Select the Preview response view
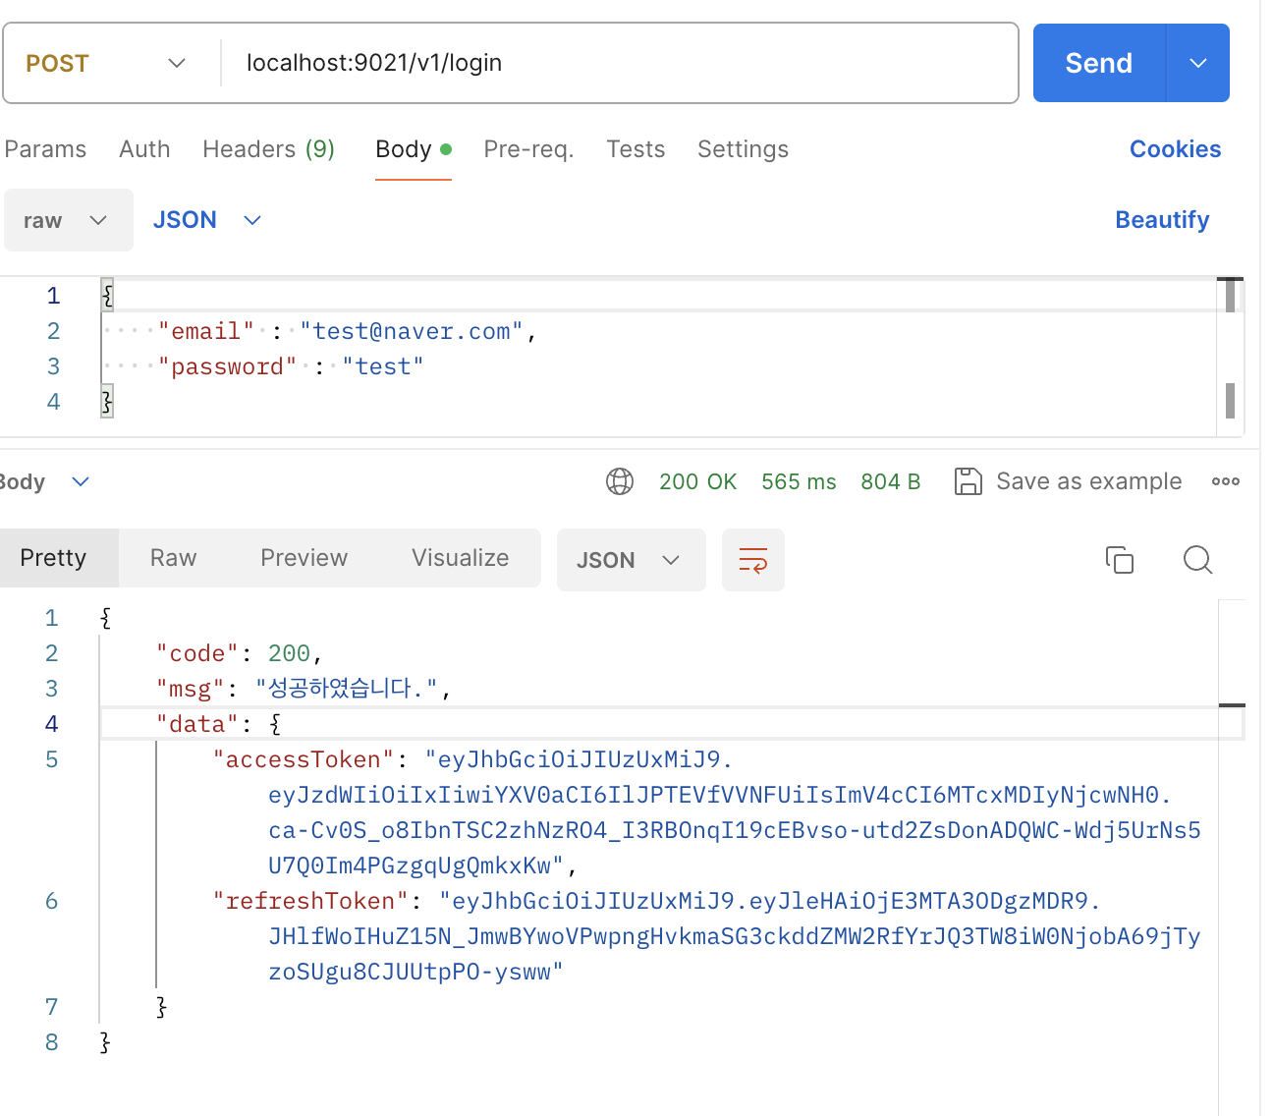 pos(304,558)
